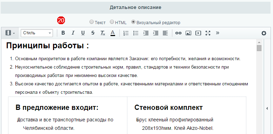Show more toolbar buttons
Viewport: 273px width, 134px height.
click(x=217, y=33)
